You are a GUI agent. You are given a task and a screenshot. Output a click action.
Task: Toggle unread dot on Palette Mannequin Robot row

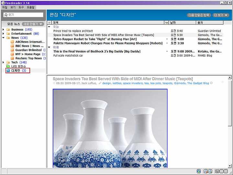tap(167, 43)
